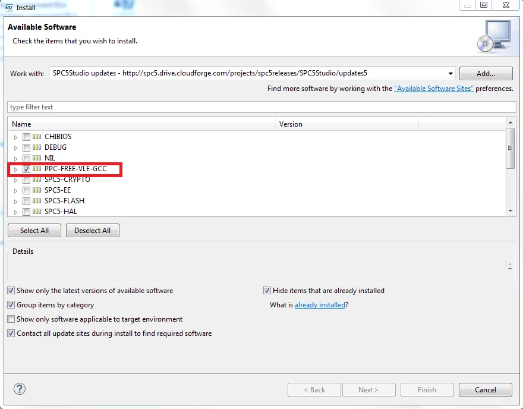Click the category icon beside PPC-FREE-VLE-GCC

click(37, 169)
